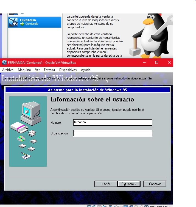
Task: Focus the empty Organización field
Action: [113, 133]
